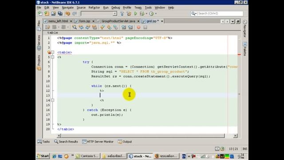Switch to Camtasia taskbar button

[x=87, y=156]
